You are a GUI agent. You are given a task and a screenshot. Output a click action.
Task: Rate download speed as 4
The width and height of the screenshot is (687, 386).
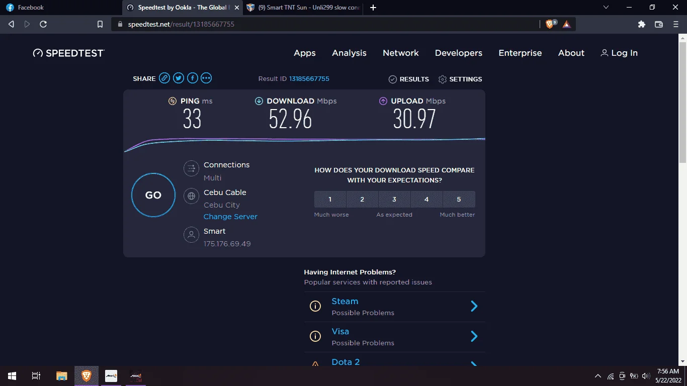click(426, 199)
